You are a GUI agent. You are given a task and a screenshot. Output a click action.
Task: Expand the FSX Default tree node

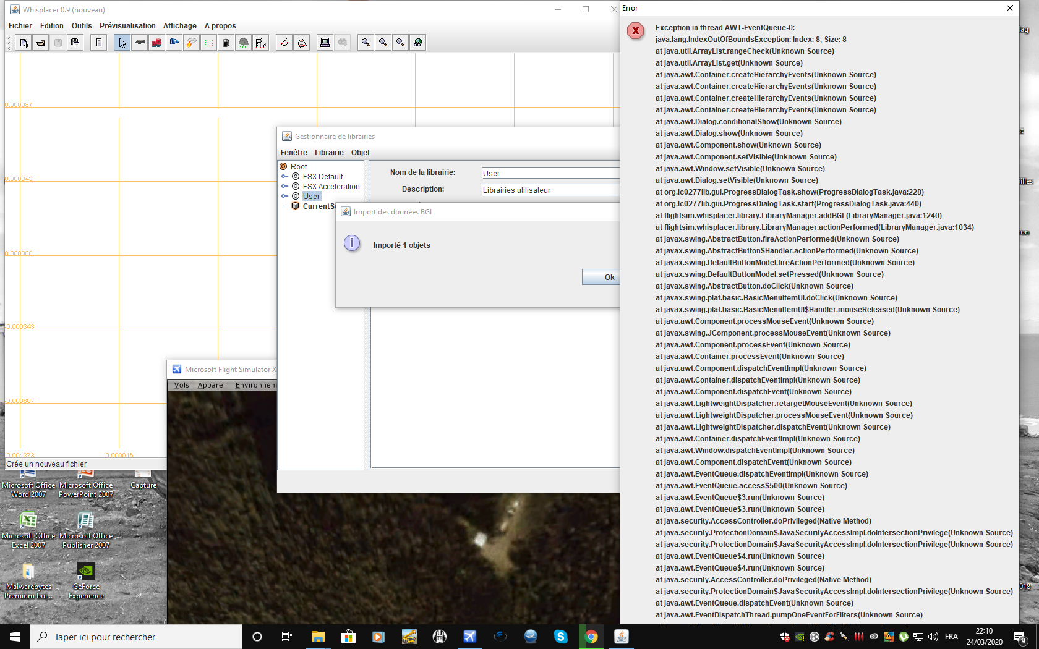click(x=284, y=177)
